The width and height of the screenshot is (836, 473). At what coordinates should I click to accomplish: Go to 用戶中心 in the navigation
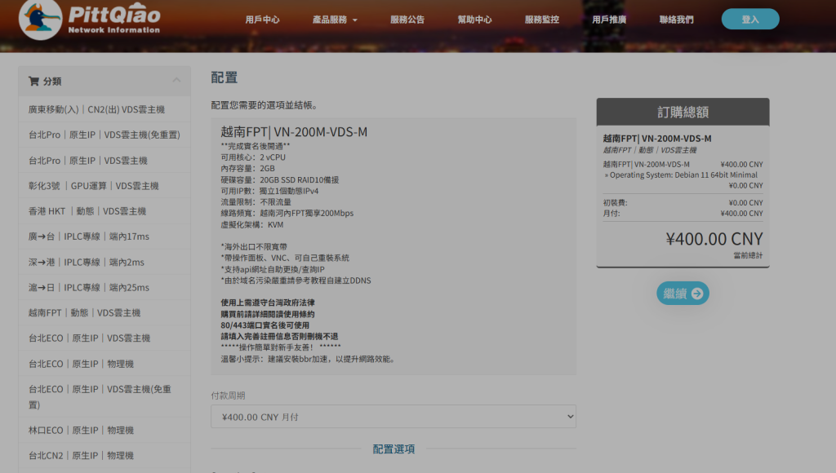[262, 20]
